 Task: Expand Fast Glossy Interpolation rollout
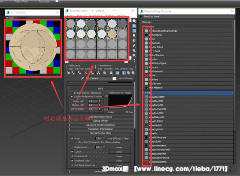[x=100, y=129]
